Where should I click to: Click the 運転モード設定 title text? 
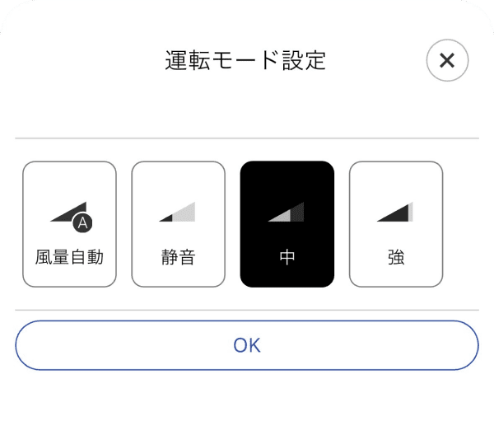pos(246,60)
